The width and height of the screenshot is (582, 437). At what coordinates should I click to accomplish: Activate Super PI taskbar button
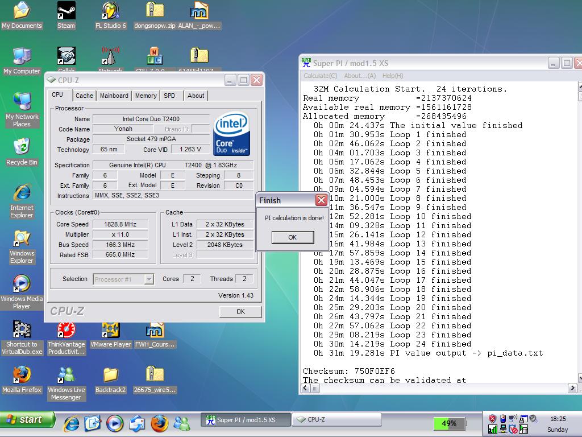(246, 420)
